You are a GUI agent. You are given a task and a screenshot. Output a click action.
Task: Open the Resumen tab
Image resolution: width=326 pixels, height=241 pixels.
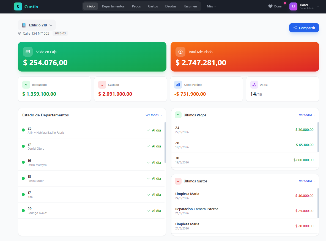click(x=190, y=6)
